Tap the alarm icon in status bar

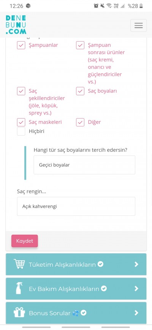pyautogui.click(x=96, y=6)
